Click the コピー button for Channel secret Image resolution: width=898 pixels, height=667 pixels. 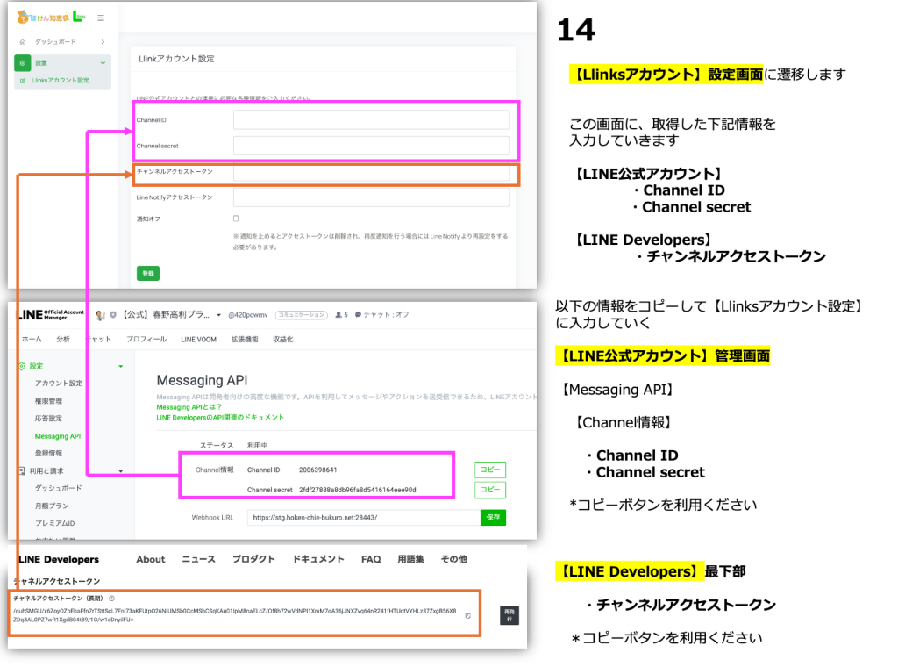coord(490,490)
